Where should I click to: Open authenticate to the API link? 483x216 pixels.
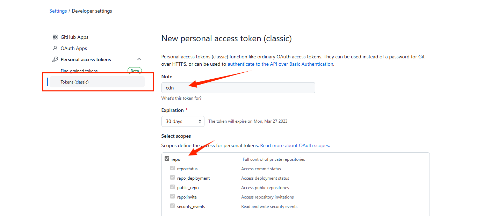[x=280, y=64]
